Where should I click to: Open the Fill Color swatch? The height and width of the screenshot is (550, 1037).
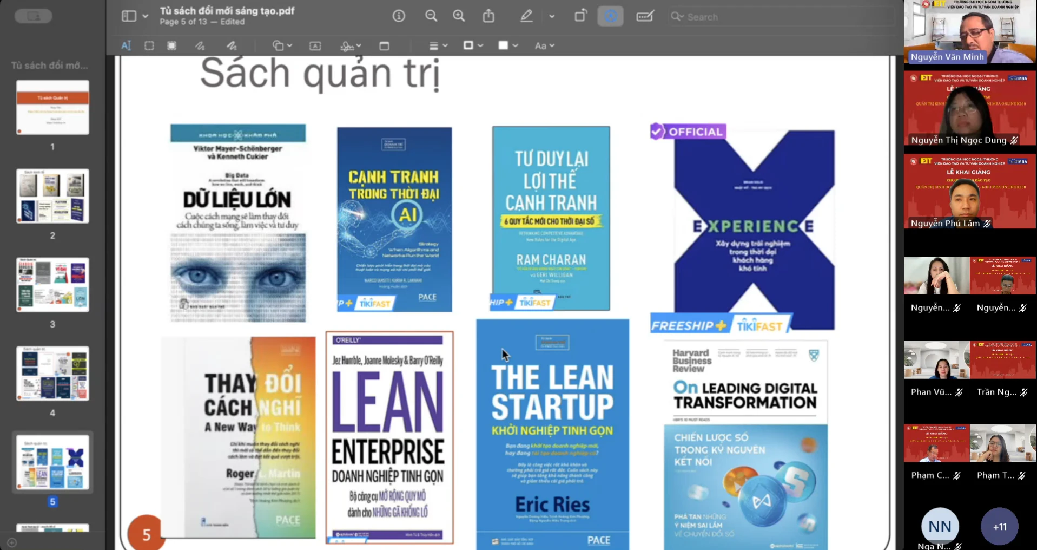click(503, 45)
